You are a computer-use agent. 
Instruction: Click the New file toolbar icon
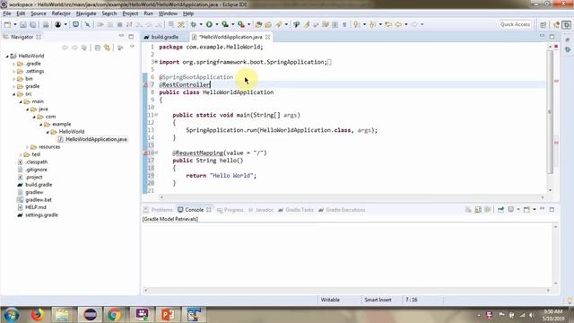coord(7,24)
